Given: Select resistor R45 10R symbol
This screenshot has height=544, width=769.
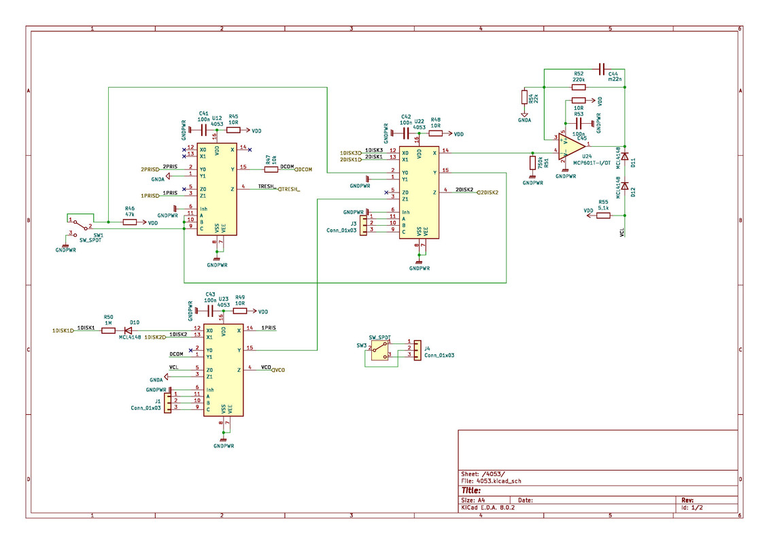Looking at the screenshot, I should pos(233,130).
